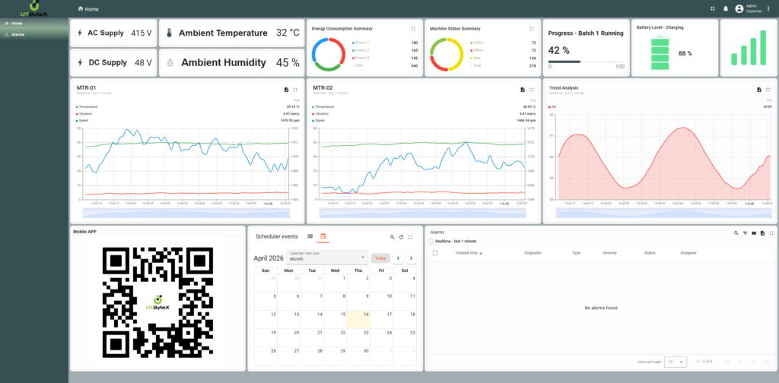Viewport: 779px width, 383px height.
Task: Toggle fullscreen mode icon in top bar
Action: [x=712, y=8]
